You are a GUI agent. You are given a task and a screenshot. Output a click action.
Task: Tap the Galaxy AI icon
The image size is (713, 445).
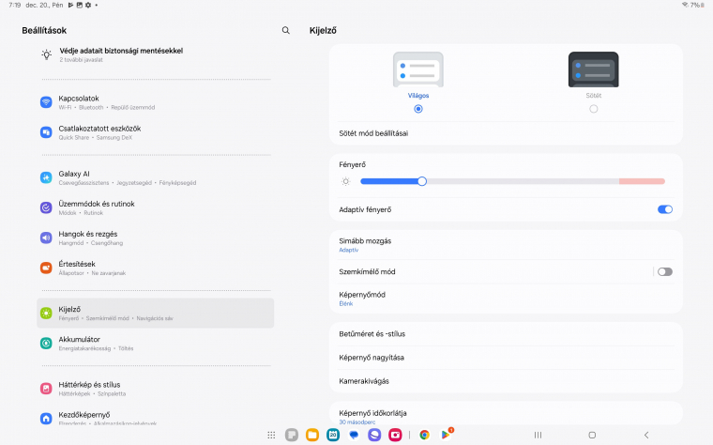46,177
